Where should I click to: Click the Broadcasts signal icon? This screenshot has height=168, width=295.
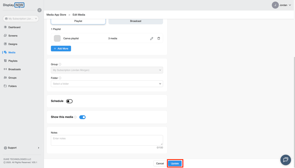pos(5,69)
